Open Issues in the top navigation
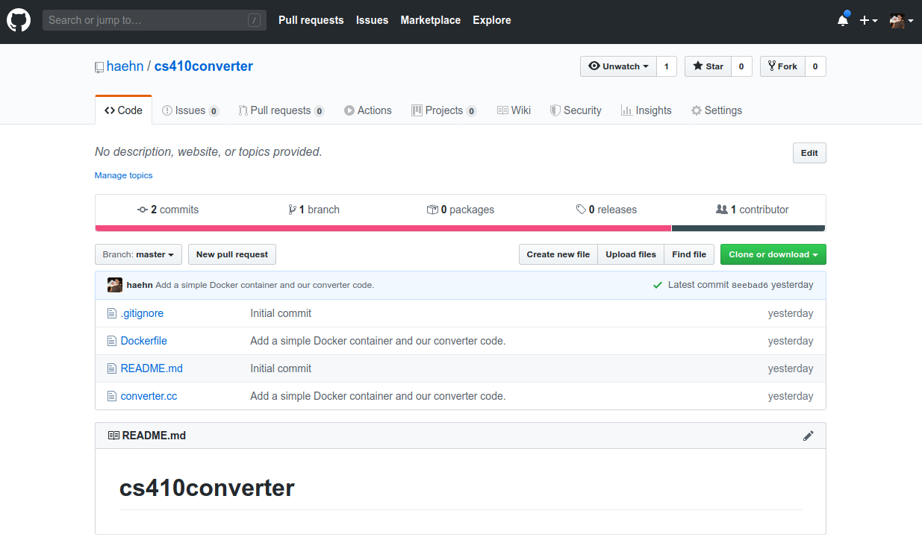The height and width of the screenshot is (540, 922). coord(372,20)
